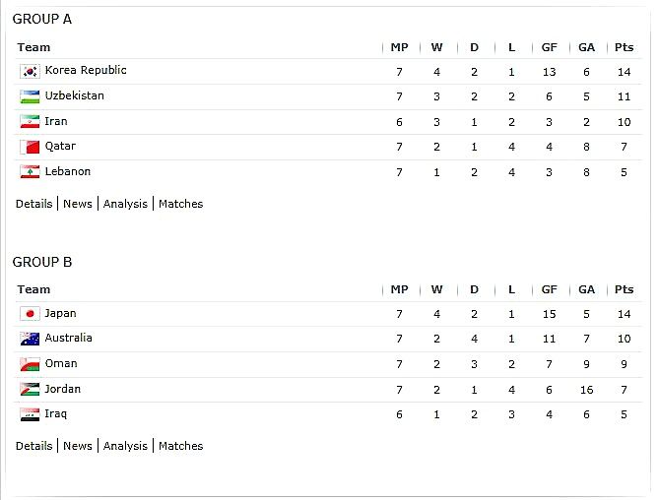Click the Oman flag icon
This screenshot has height=500, width=658.
click(x=30, y=364)
